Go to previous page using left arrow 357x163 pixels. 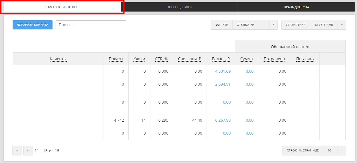click(x=17, y=151)
